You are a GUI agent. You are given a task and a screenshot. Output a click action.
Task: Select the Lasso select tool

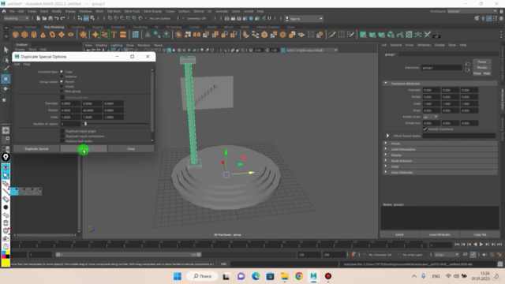point(6,59)
